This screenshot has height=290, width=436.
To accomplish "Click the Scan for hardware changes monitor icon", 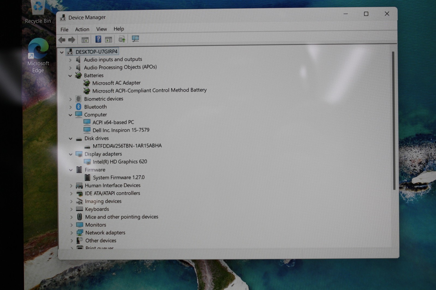I will tap(135, 39).
